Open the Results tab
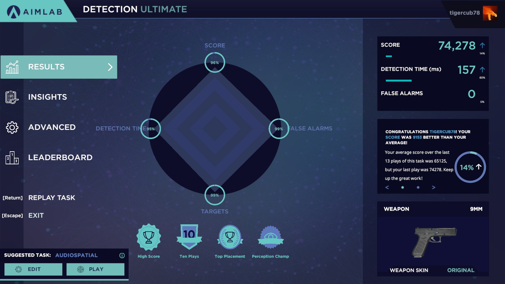The width and height of the screenshot is (505, 284). point(59,67)
